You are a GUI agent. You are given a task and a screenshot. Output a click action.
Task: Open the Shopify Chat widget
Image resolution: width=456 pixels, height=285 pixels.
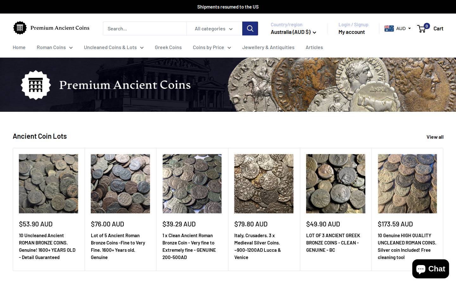pyautogui.click(x=430, y=269)
